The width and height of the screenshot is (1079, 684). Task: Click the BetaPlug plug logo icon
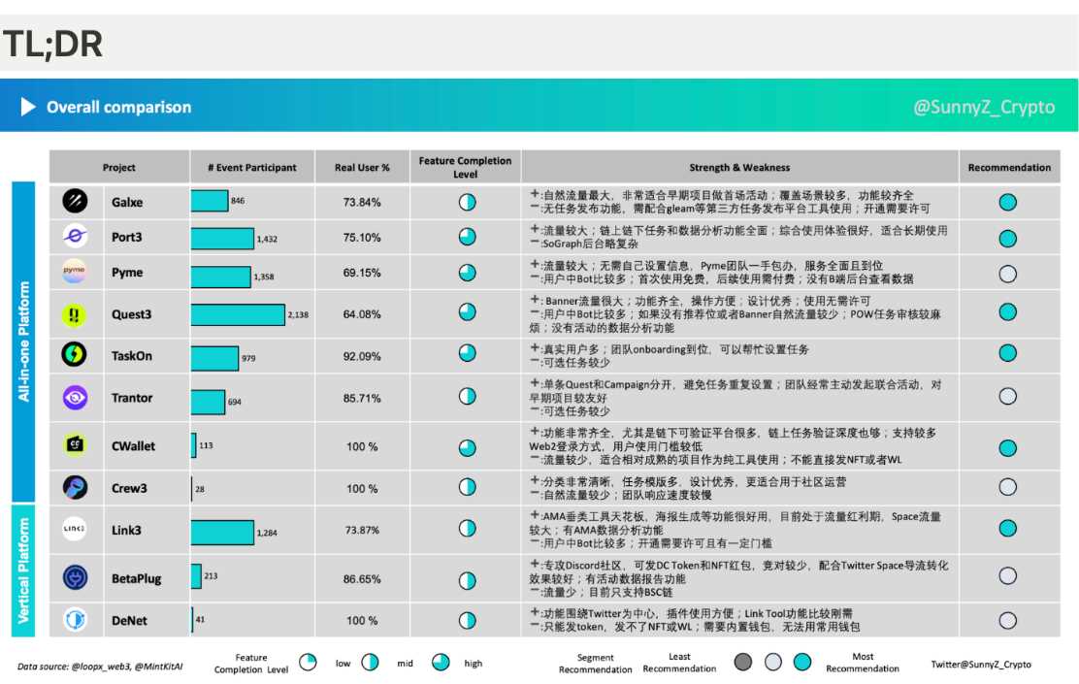pos(75,578)
